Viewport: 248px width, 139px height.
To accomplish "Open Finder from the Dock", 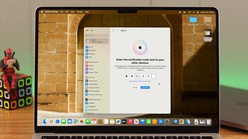I will pos(45,121).
